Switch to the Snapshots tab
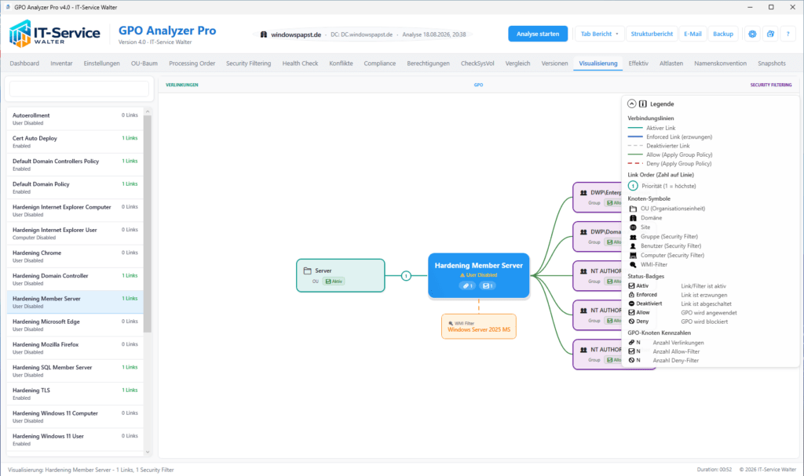This screenshot has width=804, height=476. (x=772, y=64)
